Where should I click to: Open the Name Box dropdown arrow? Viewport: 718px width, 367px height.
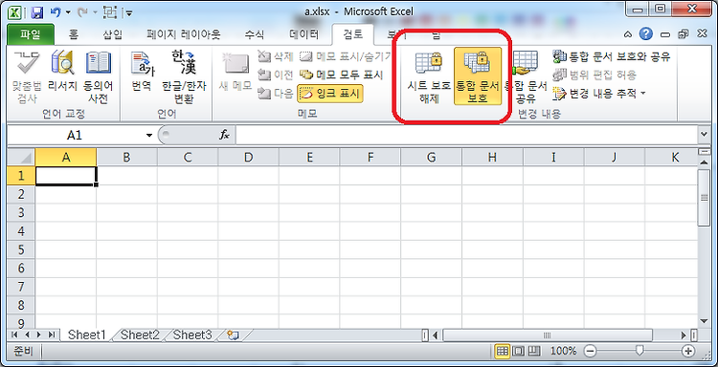148,136
